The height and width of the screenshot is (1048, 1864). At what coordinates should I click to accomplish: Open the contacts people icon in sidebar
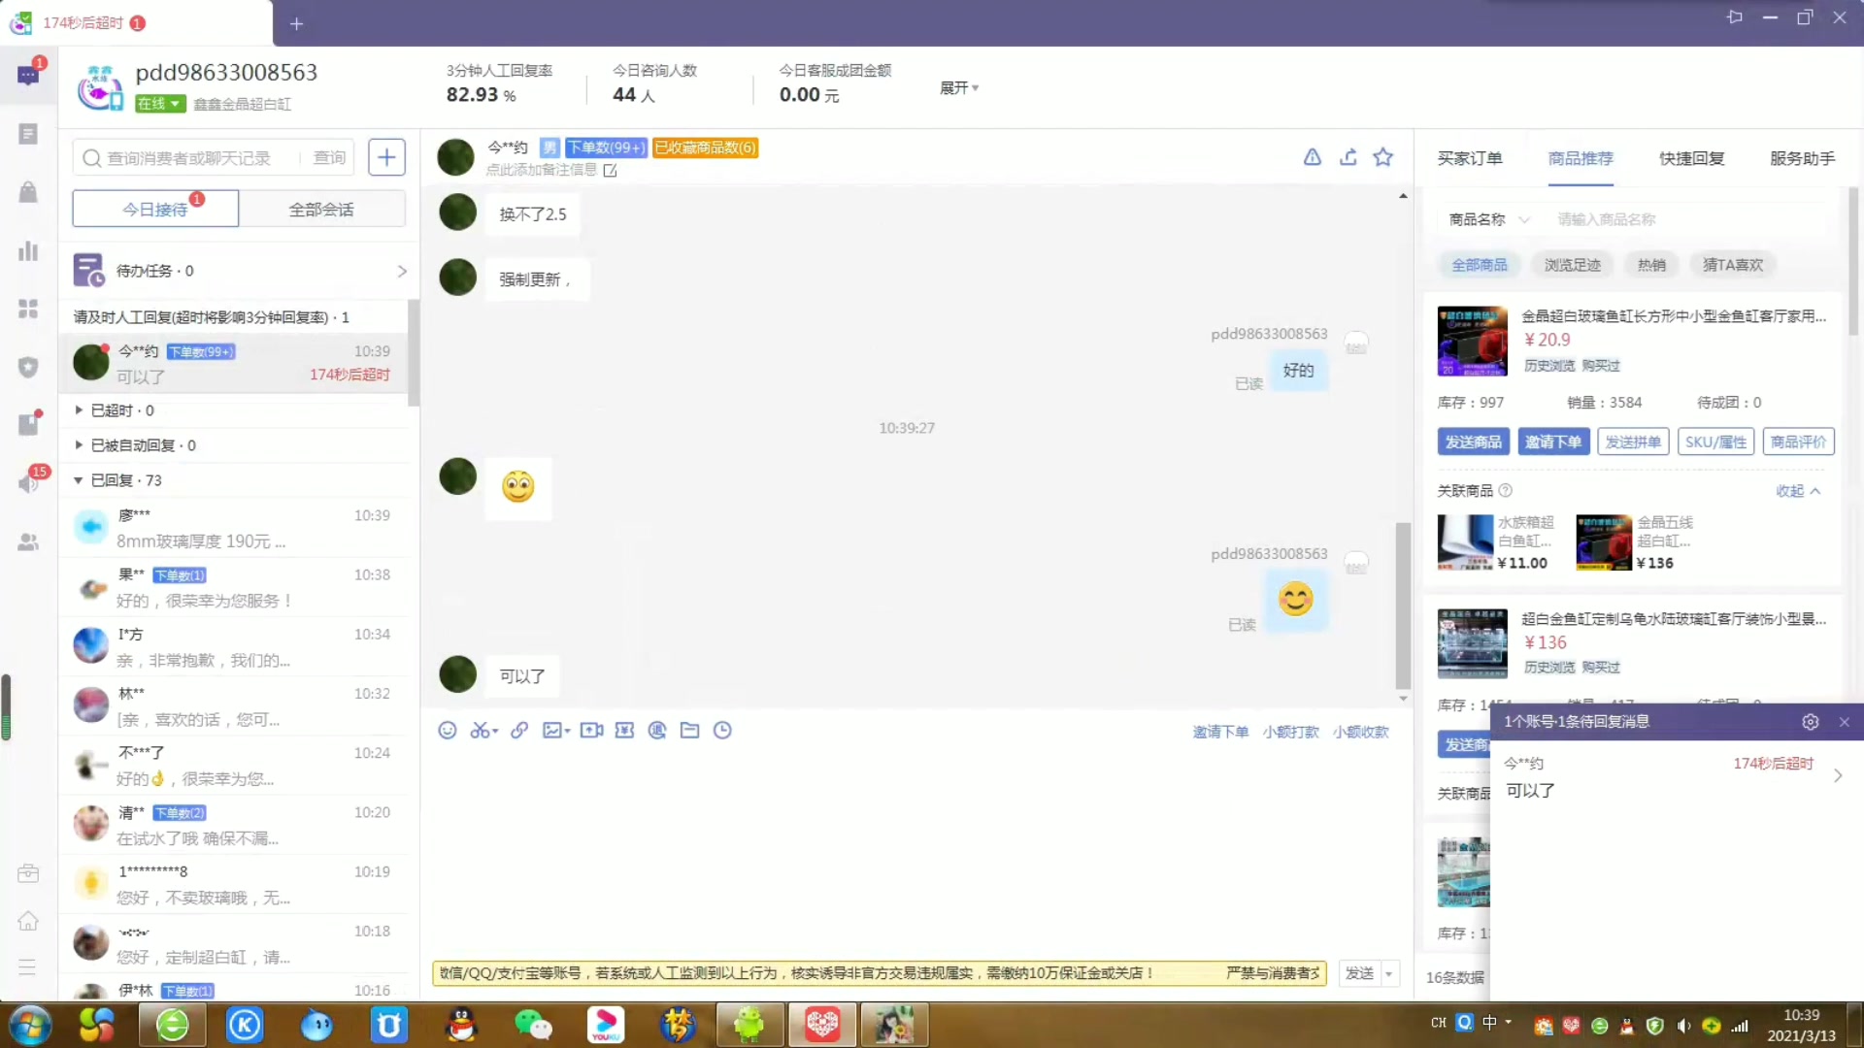point(28,542)
